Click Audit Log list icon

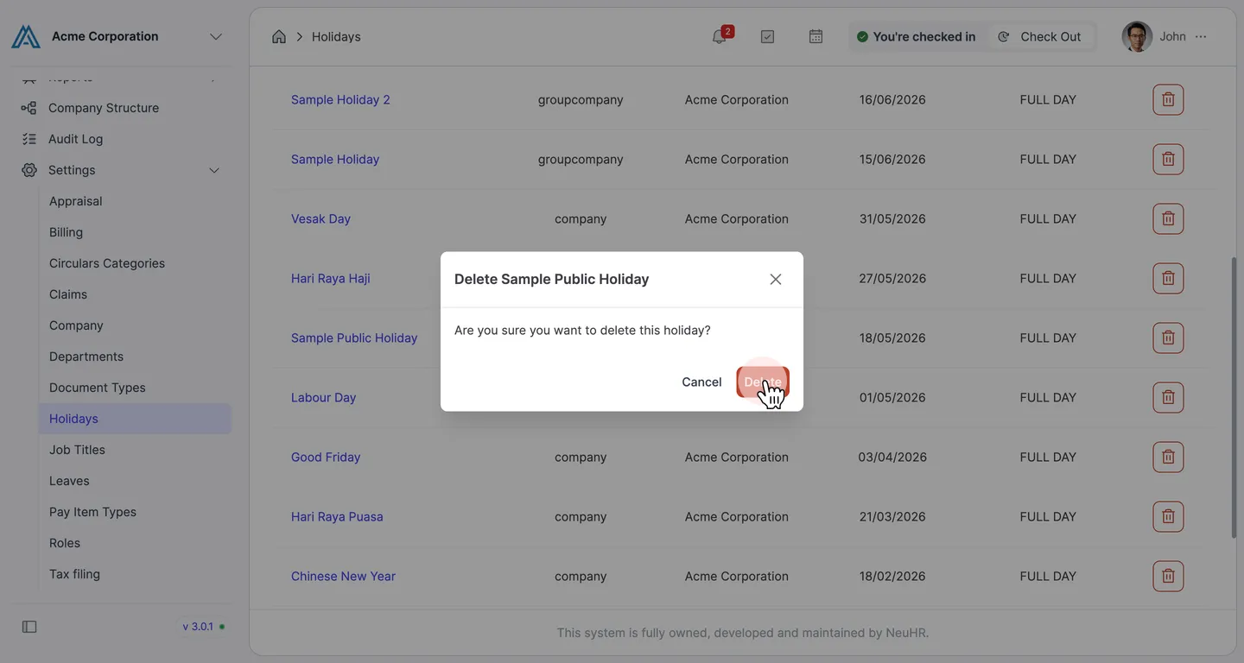(x=29, y=139)
